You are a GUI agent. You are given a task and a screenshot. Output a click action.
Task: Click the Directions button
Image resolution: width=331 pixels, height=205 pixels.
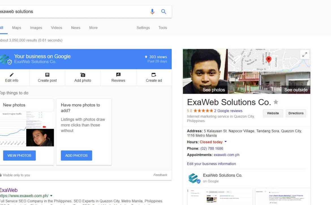click(296, 113)
